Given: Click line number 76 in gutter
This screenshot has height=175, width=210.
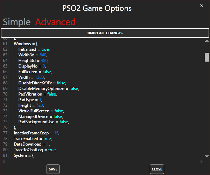Looking at the screenshot, I should pyautogui.click(x=5, y=127).
